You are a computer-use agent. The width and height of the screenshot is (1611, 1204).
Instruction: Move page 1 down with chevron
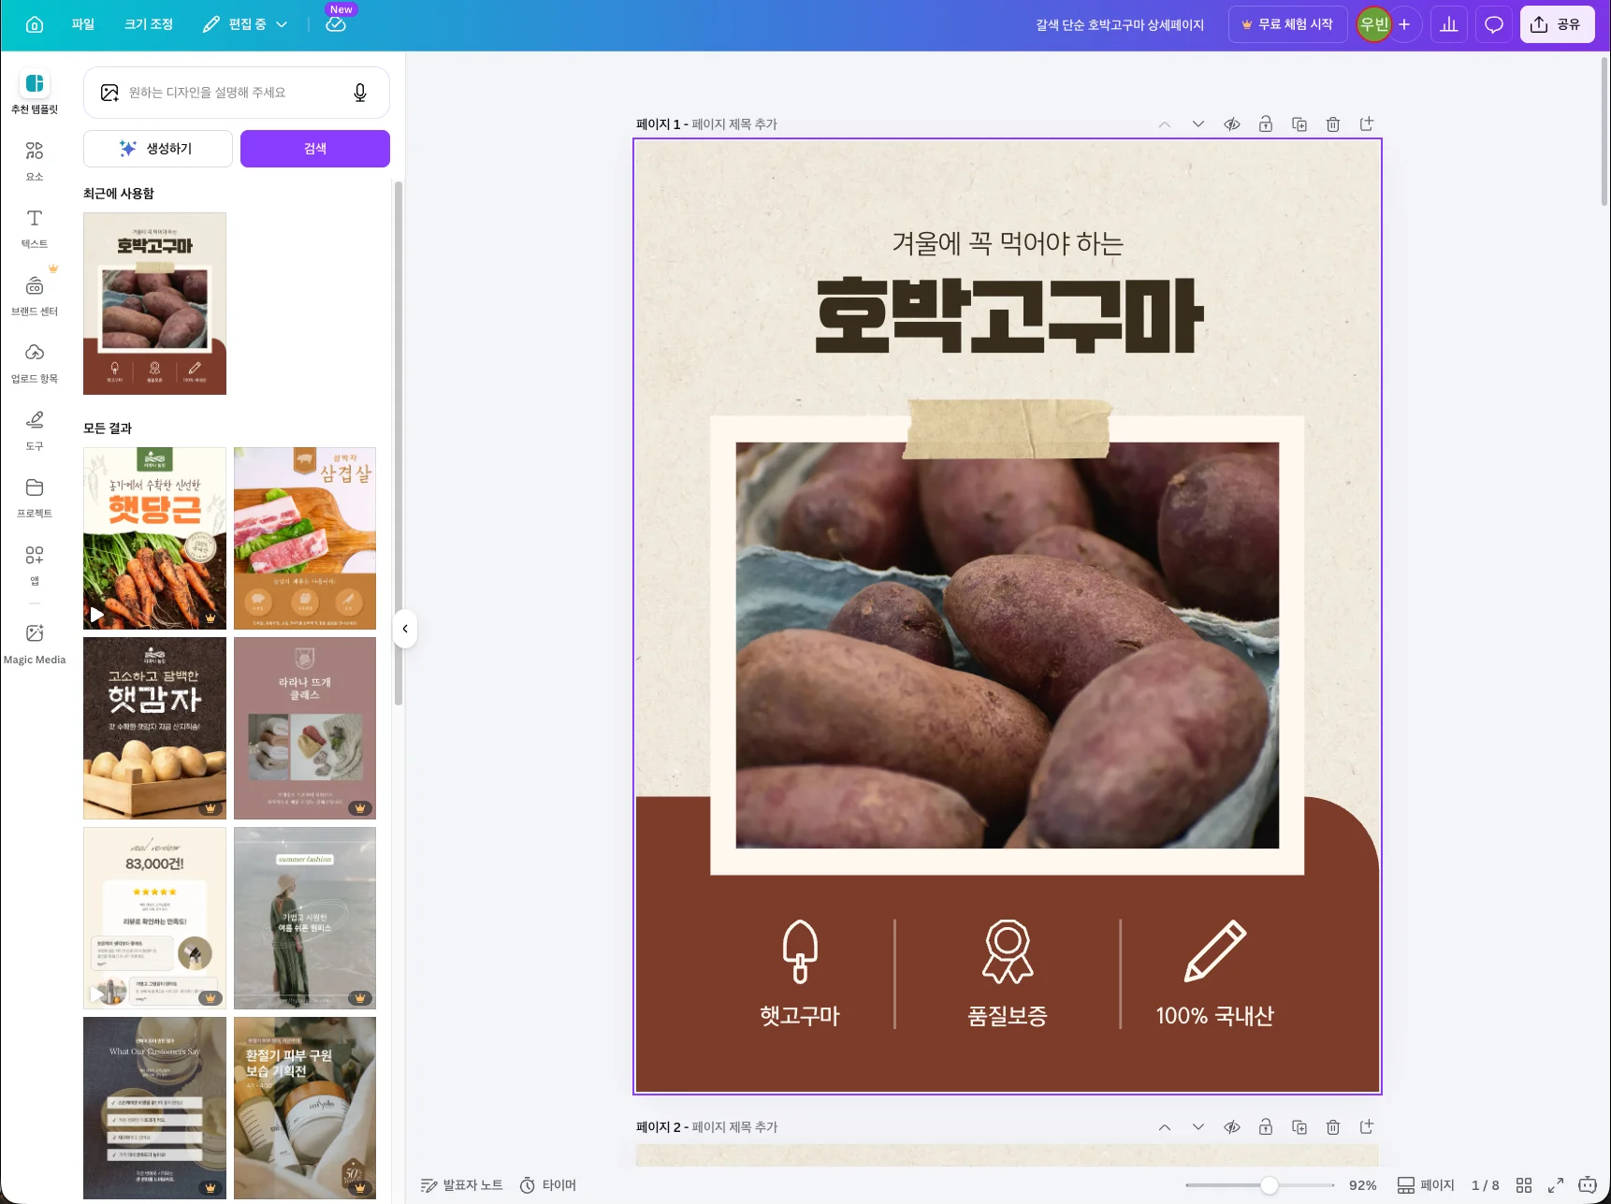click(1198, 124)
